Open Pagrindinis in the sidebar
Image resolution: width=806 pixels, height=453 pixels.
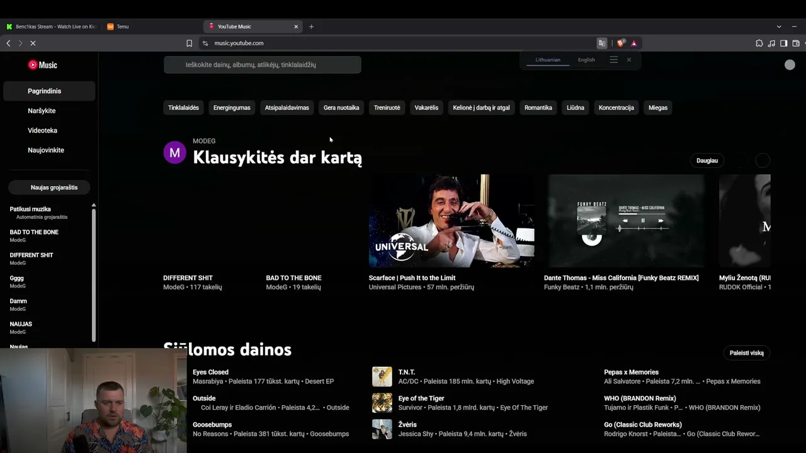pyautogui.click(x=49, y=91)
